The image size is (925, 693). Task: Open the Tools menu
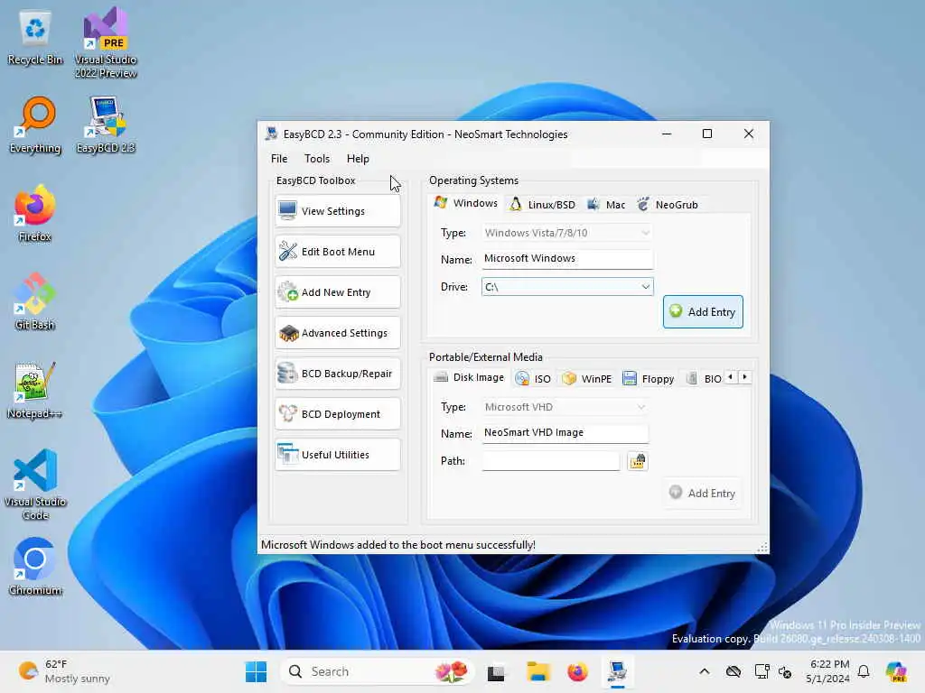click(317, 159)
